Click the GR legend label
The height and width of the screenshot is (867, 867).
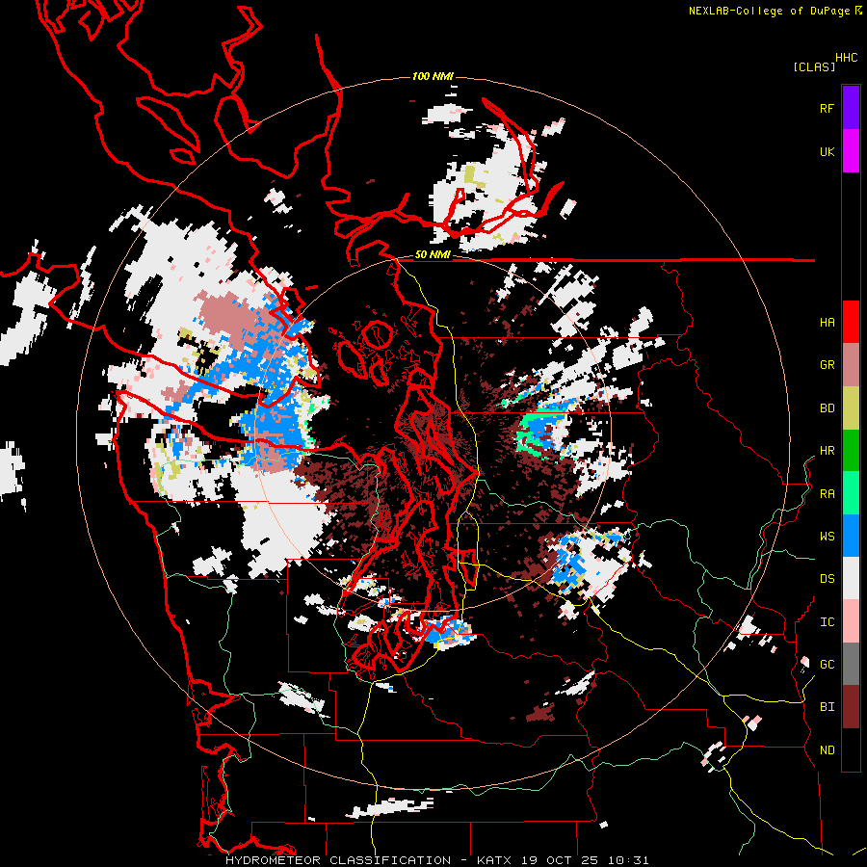(827, 365)
